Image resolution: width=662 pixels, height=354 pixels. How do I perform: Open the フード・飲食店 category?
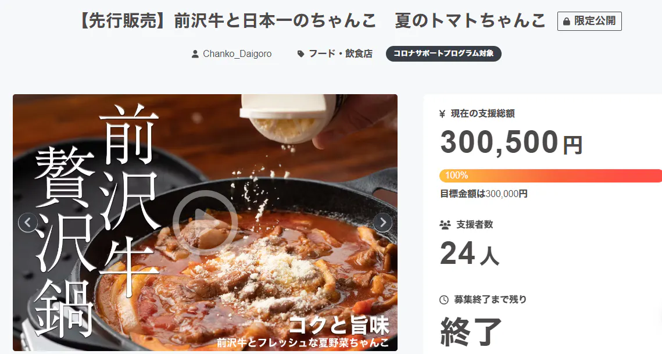[x=340, y=53]
